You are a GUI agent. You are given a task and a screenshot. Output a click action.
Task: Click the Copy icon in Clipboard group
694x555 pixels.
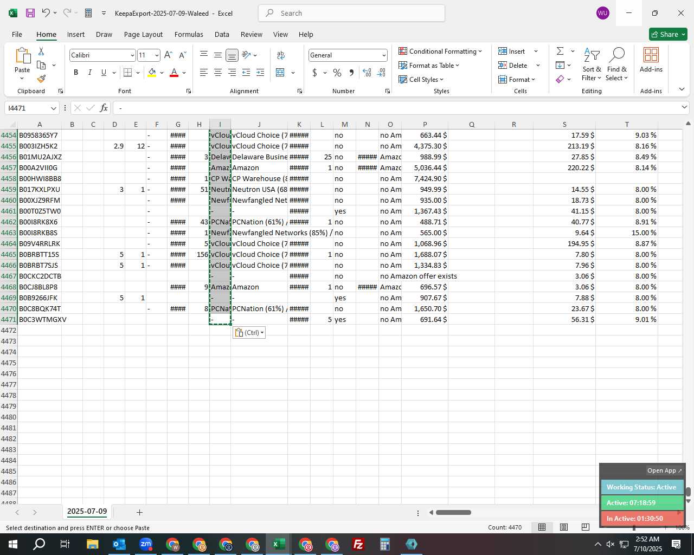pos(41,65)
